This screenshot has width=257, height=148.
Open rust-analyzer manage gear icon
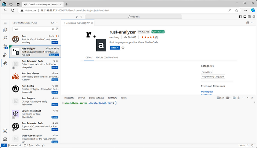tap(123, 48)
